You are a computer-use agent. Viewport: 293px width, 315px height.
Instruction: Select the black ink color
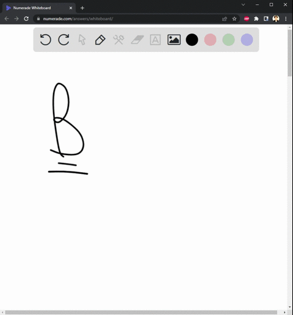coord(192,40)
